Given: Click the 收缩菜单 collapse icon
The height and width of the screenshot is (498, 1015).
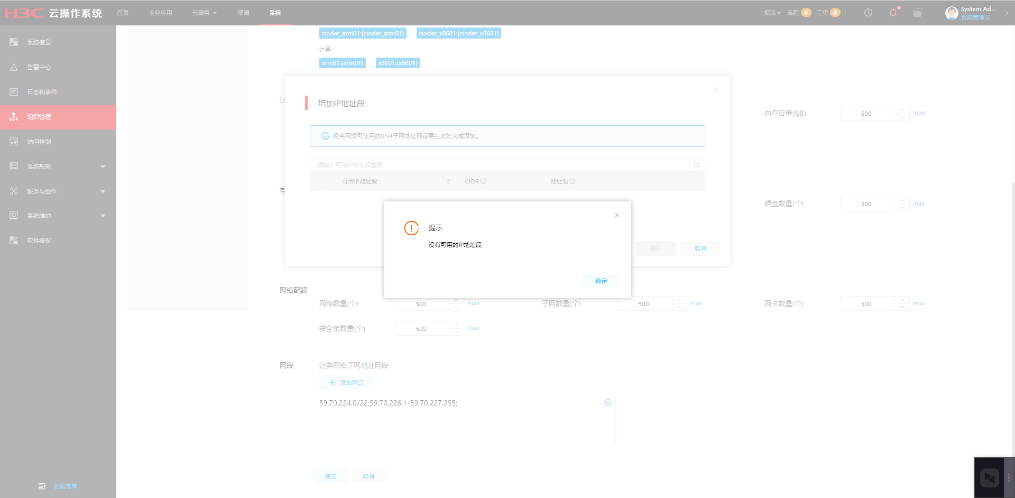Looking at the screenshot, I should pos(42,486).
